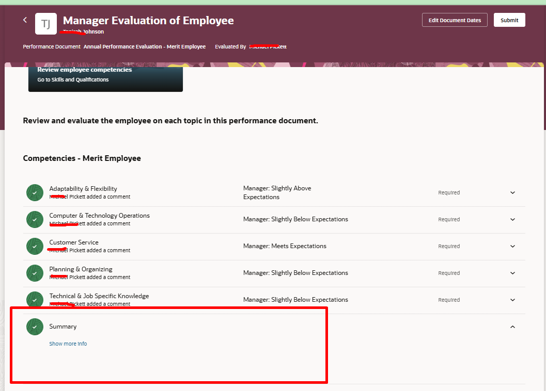Collapse the Summary section

pos(512,327)
